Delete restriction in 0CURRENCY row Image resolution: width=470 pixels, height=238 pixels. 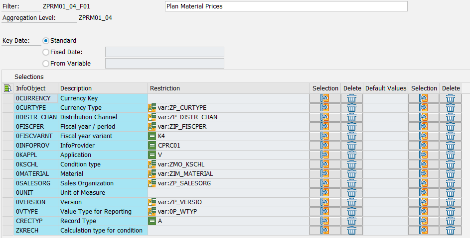point(352,98)
